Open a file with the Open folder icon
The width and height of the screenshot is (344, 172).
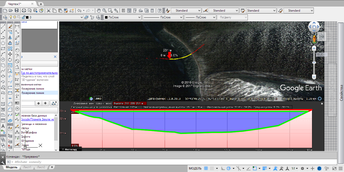pyautogui.click(x=11, y=11)
